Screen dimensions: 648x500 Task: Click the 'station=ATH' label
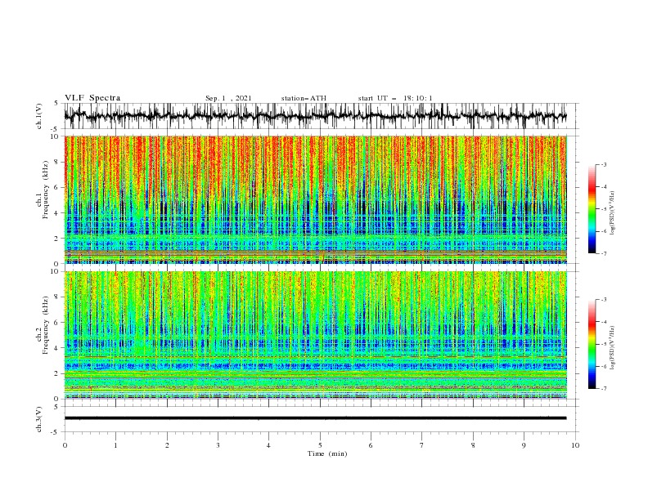(304, 98)
